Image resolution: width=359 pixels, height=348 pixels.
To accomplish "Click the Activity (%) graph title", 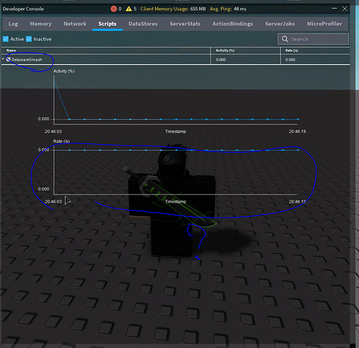I will [x=64, y=71].
